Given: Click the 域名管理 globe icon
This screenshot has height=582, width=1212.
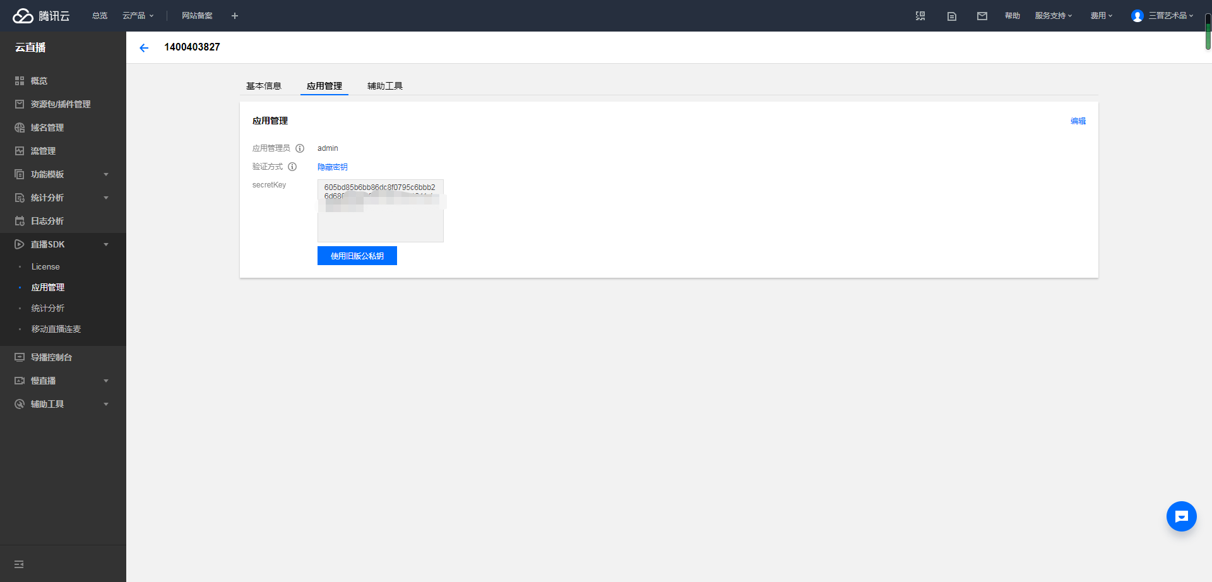Looking at the screenshot, I should click(20, 128).
